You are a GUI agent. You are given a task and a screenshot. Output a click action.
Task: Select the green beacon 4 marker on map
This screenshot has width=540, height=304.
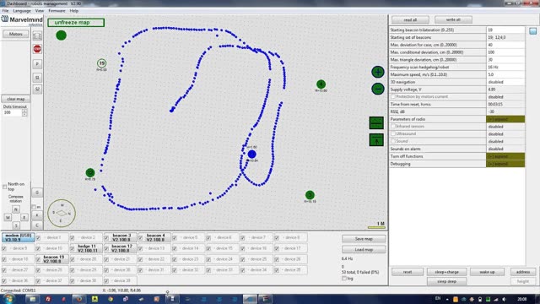pyautogui.click(x=321, y=84)
